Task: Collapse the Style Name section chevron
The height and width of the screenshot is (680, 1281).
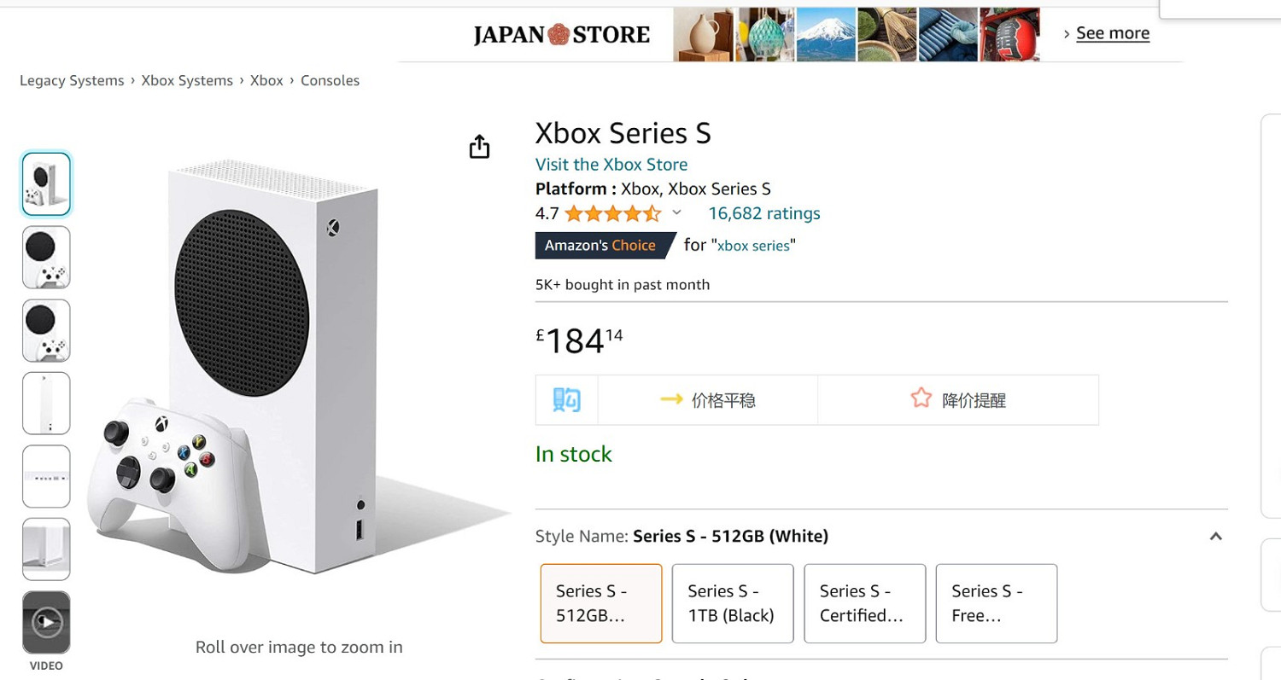Action: (1215, 536)
